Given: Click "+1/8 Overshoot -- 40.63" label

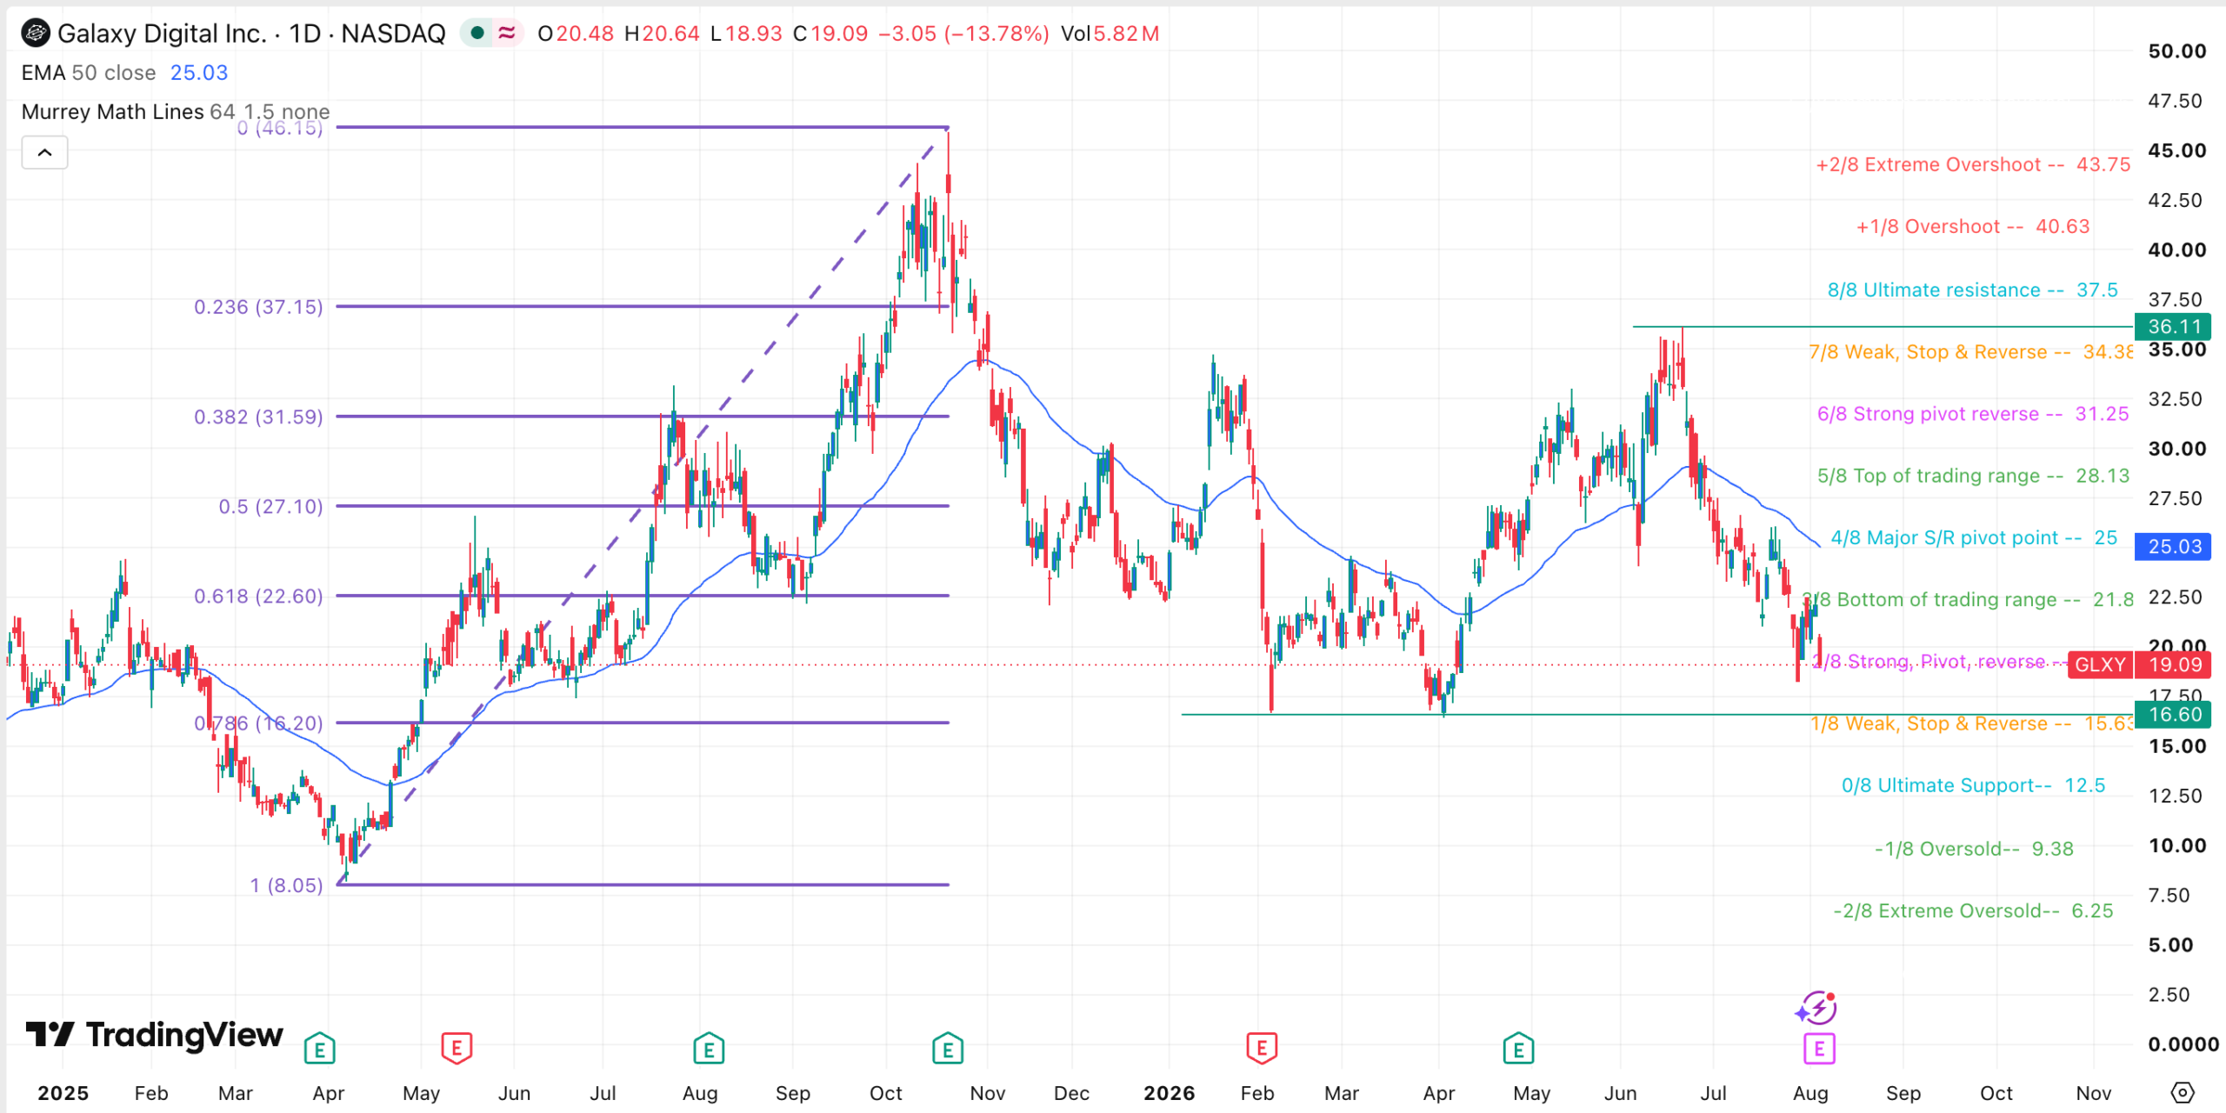Looking at the screenshot, I should [1973, 227].
